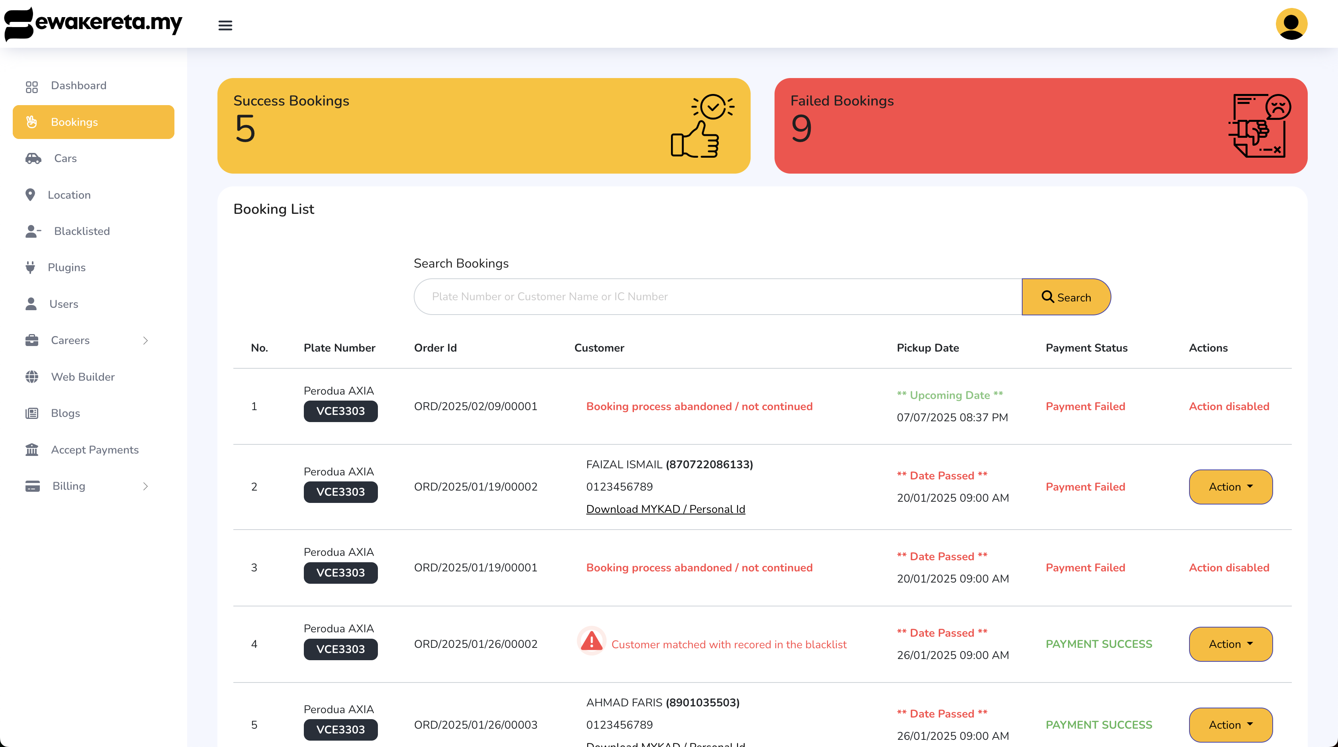Click the Plugins plug icon

click(x=30, y=268)
